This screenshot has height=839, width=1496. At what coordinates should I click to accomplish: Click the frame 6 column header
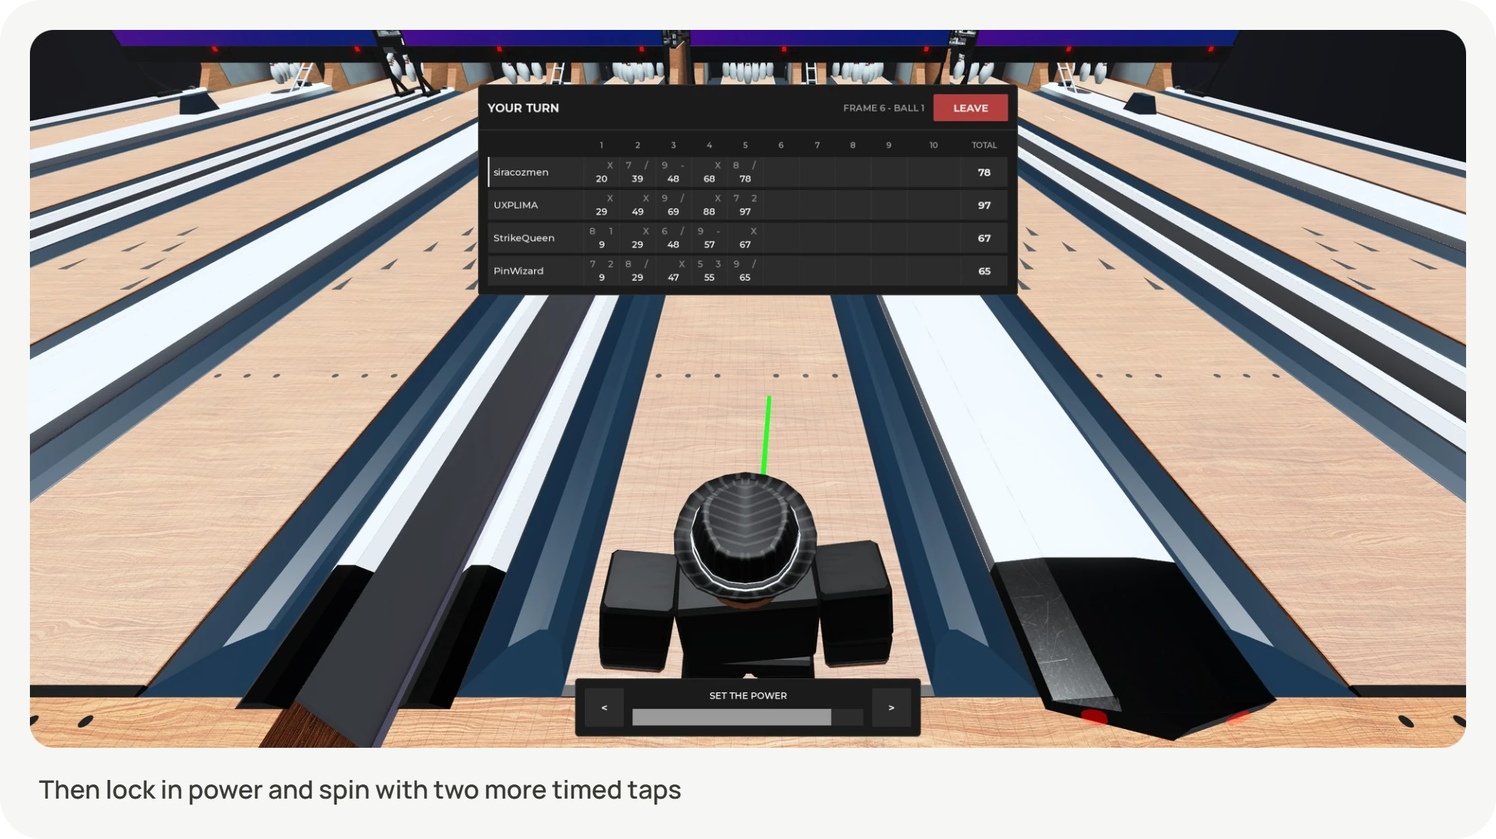coord(780,145)
